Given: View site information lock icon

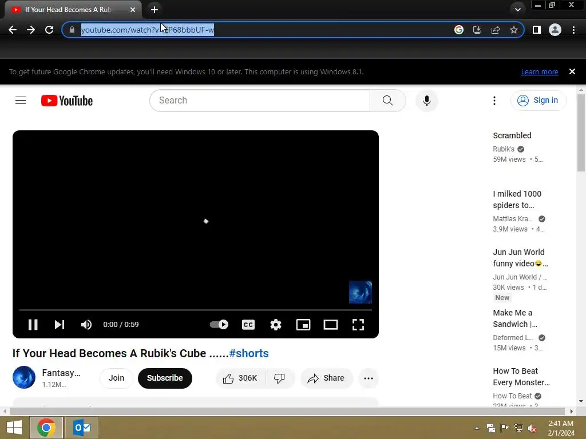Looking at the screenshot, I should (72, 30).
